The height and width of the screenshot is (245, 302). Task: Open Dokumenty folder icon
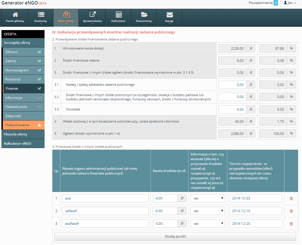coord(144,15)
